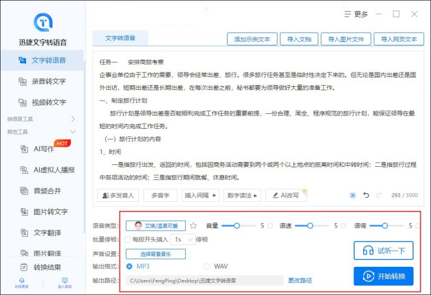This screenshot has width=431, height=295.
Task: Click the 多发音人 button
Action: click(118, 195)
